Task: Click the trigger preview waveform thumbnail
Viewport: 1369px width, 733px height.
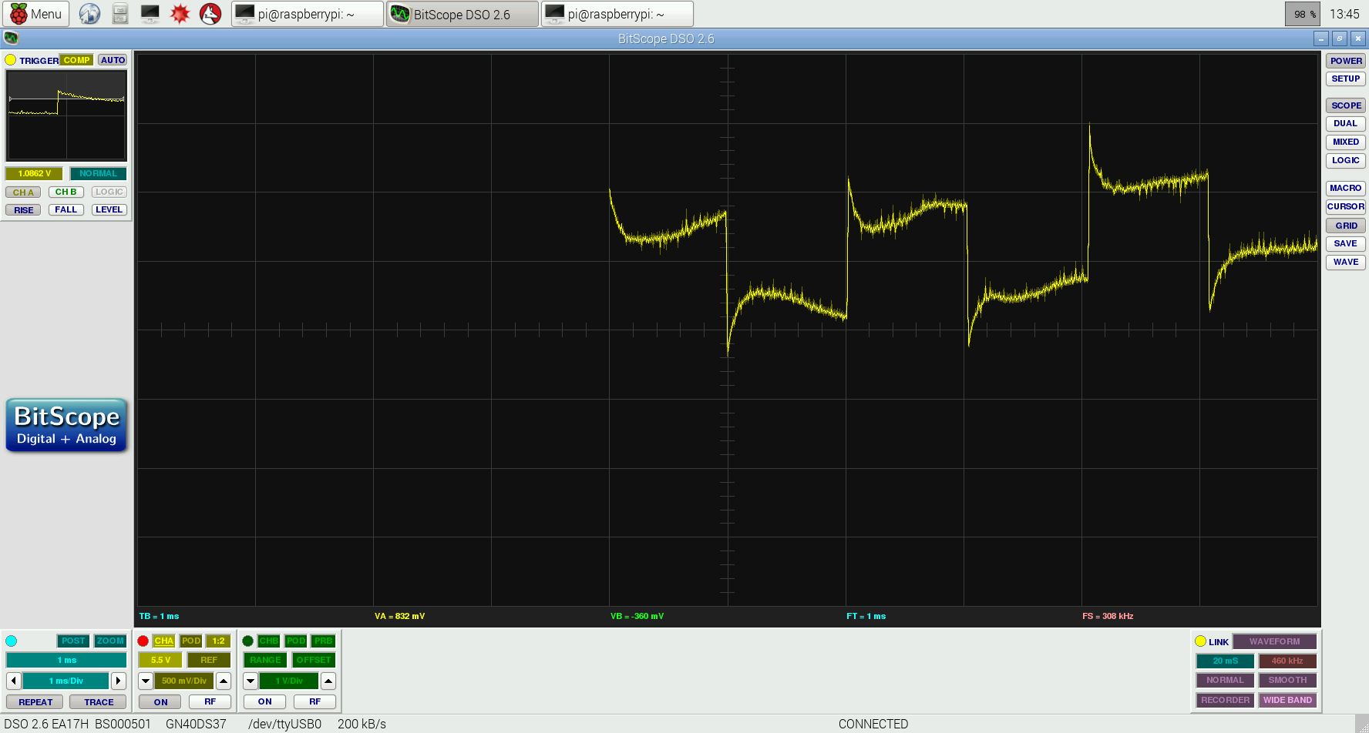Action: pos(66,115)
